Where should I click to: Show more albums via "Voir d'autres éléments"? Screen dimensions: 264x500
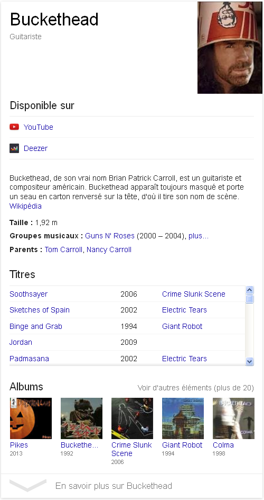pos(196,388)
